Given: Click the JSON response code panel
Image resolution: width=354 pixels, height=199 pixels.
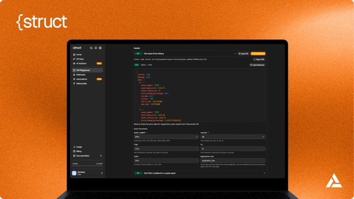Looking at the screenshot, I should pyautogui.click(x=200, y=95).
